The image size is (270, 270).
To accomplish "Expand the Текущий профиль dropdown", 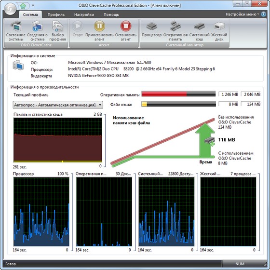I will 58,105.
